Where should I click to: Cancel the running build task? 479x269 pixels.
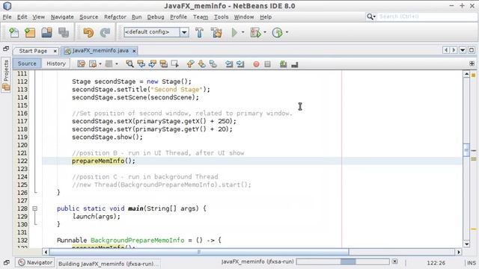[x=394, y=262]
